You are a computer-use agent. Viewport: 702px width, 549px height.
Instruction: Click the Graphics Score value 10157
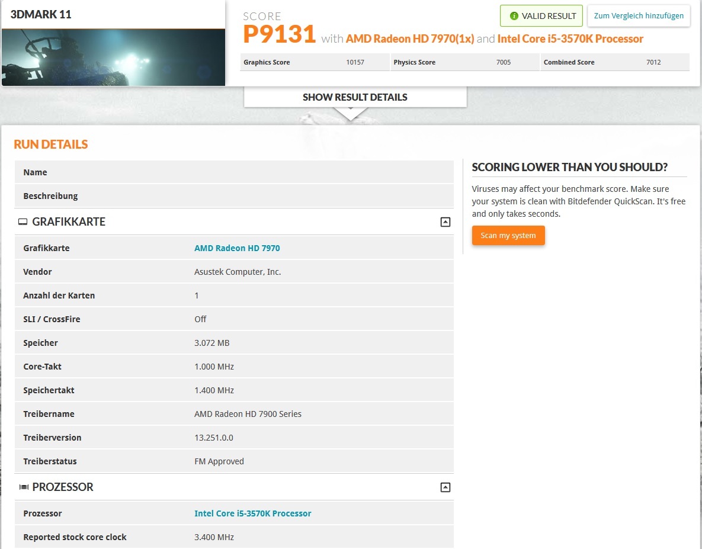355,62
